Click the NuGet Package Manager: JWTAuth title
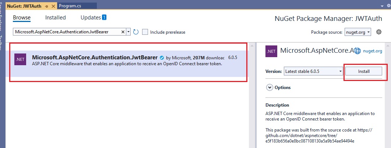 328,19
